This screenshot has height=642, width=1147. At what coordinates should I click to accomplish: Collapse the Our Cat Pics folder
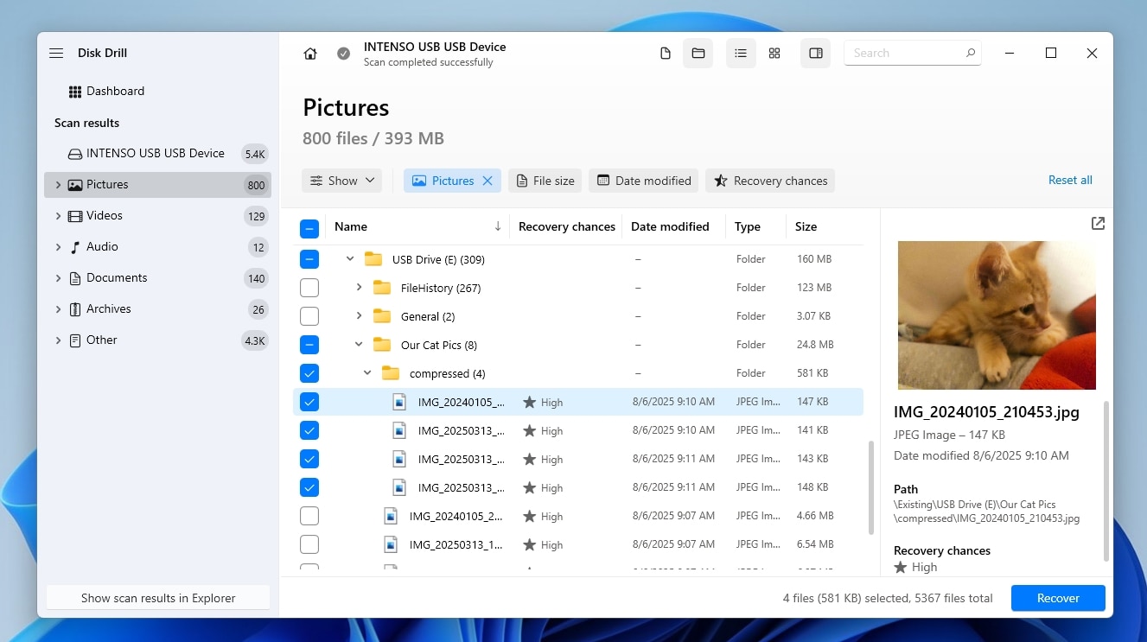(358, 344)
